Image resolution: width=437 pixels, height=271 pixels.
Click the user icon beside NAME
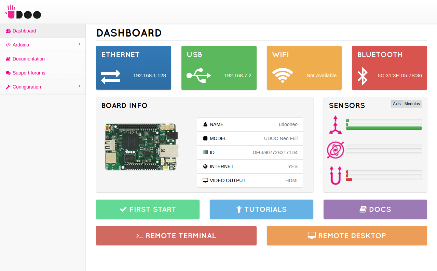(x=205, y=124)
